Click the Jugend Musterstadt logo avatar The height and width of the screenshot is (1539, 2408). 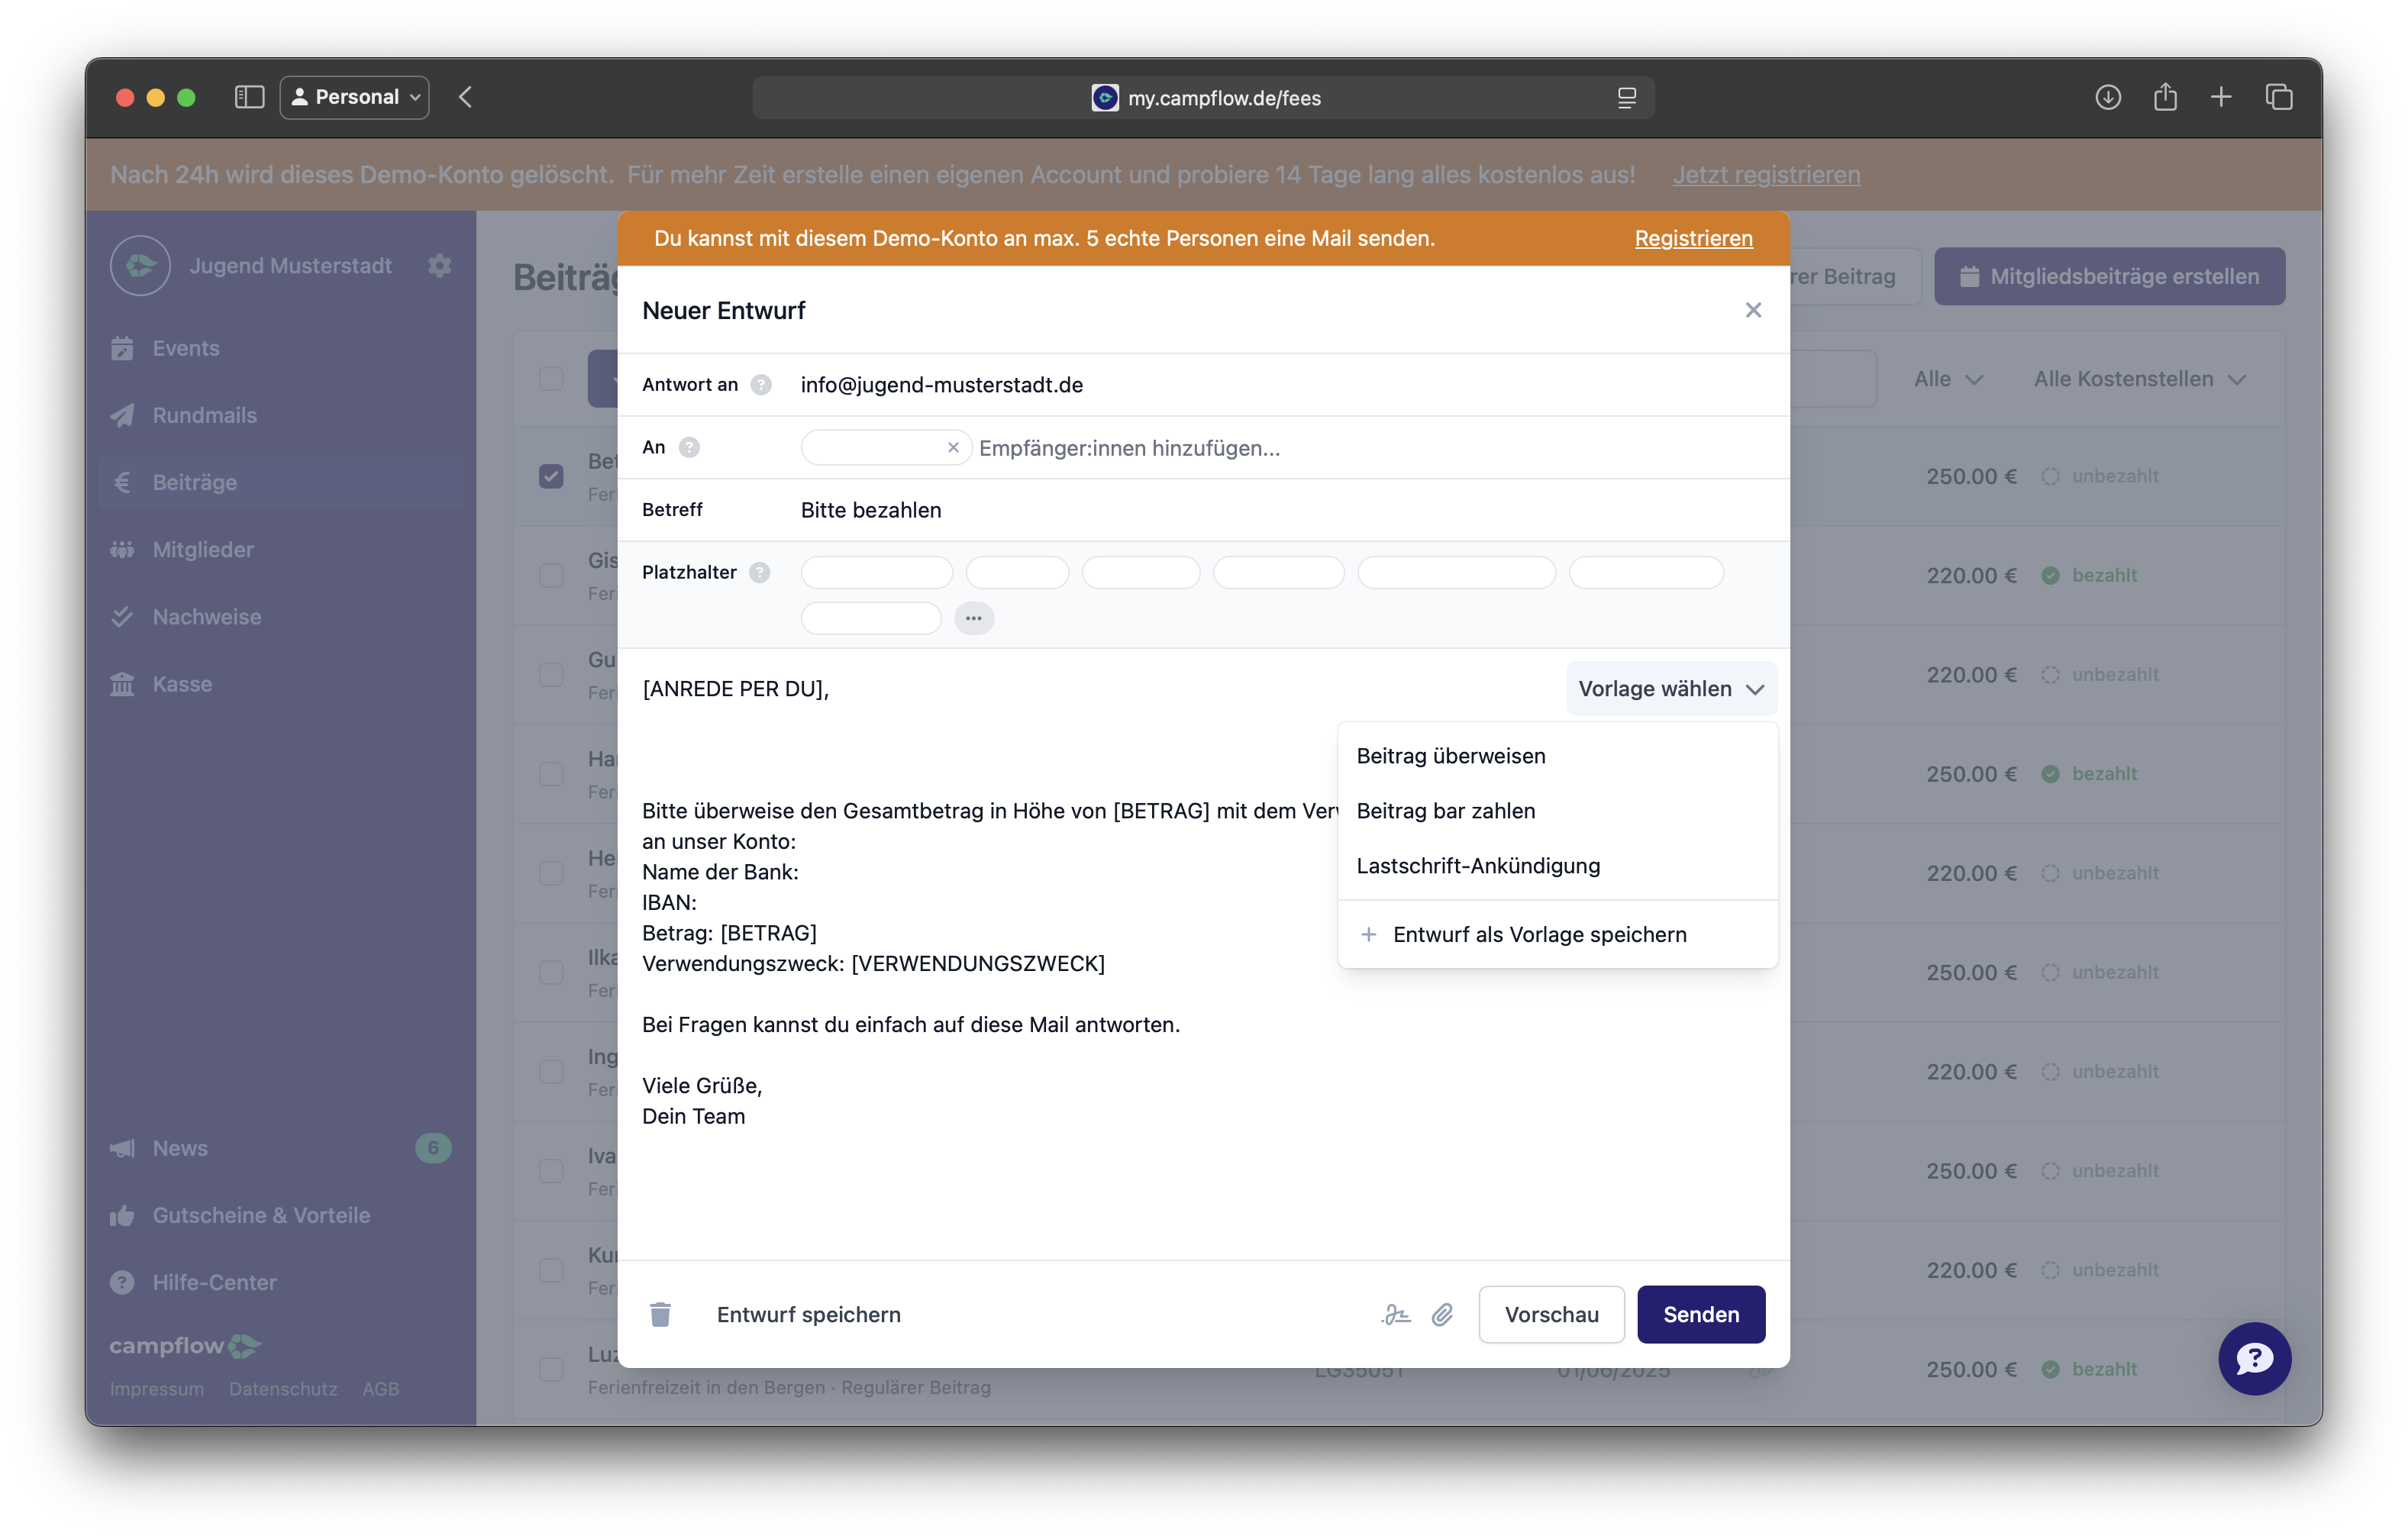[x=140, y=265]
